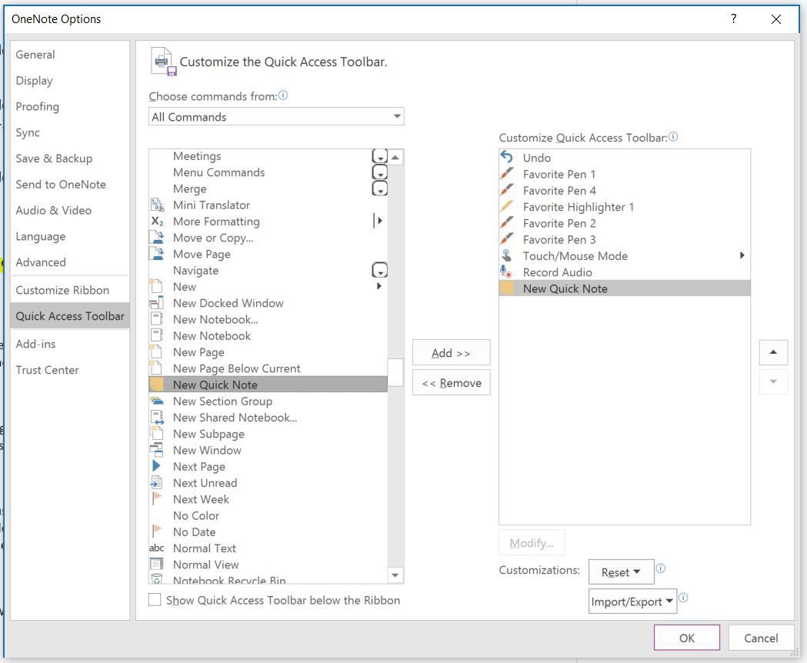Click info icon beside Customize Quick Access Toolbar
This screenshot has width=807, height=663.
[x=673, y=136]
